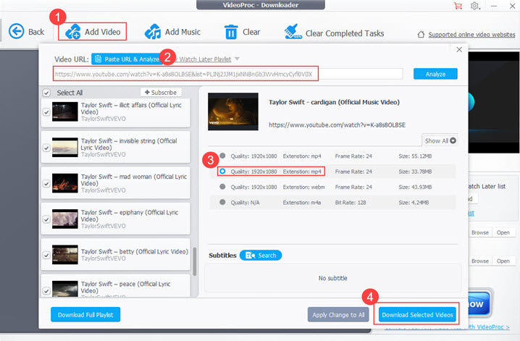Click the Subtitles Search button

click(x=260, y=256)
